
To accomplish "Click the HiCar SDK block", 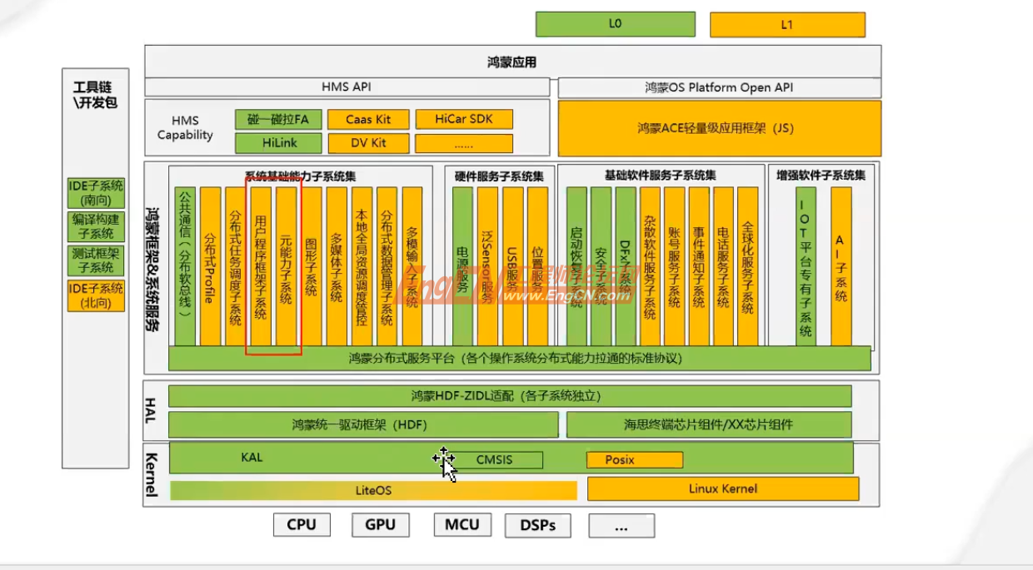I will pyautogui.click(x=463, y=119).
